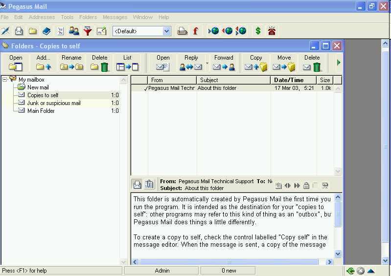Click the red ringing telephone icon
The image size is (391, 276).
(x=272, y=31)
